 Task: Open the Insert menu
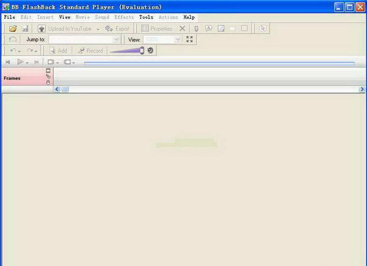(45, 17)
